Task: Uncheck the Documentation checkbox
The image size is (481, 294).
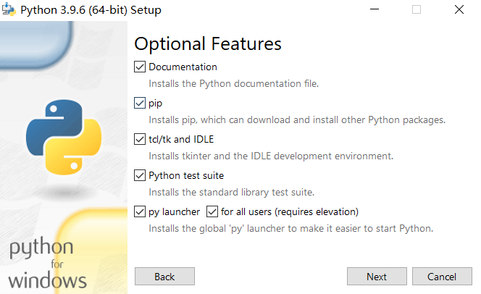Action: (x=140, y=67)
